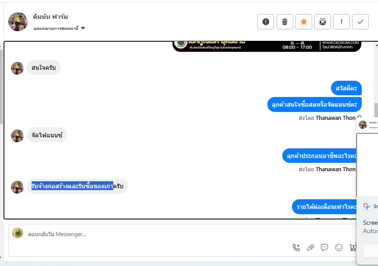Delete the conversation using trash icon
Image resolution: width=378 pixels, height=266 pixels.
[284, 22]
